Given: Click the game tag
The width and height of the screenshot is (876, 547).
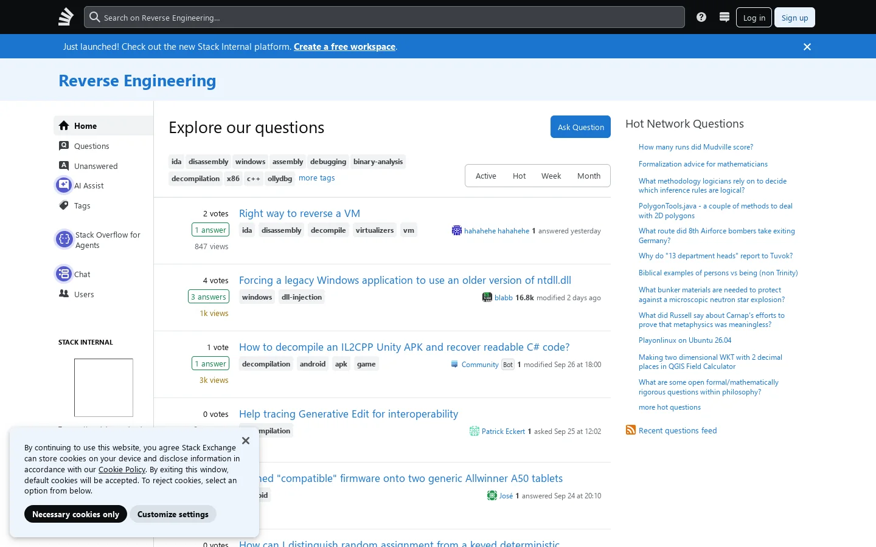Looking at the screenshot, I should pos(366,364).
